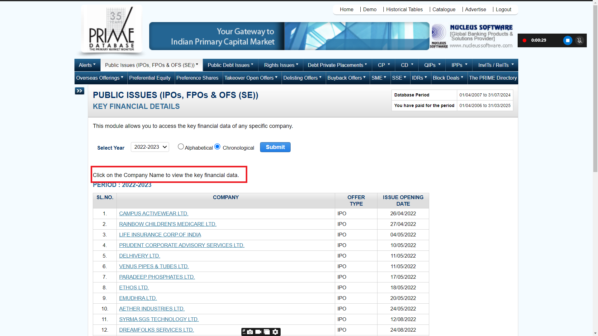Click the video camera capture icon
This screenshot has height=336, width=598.
coord(258,332)
